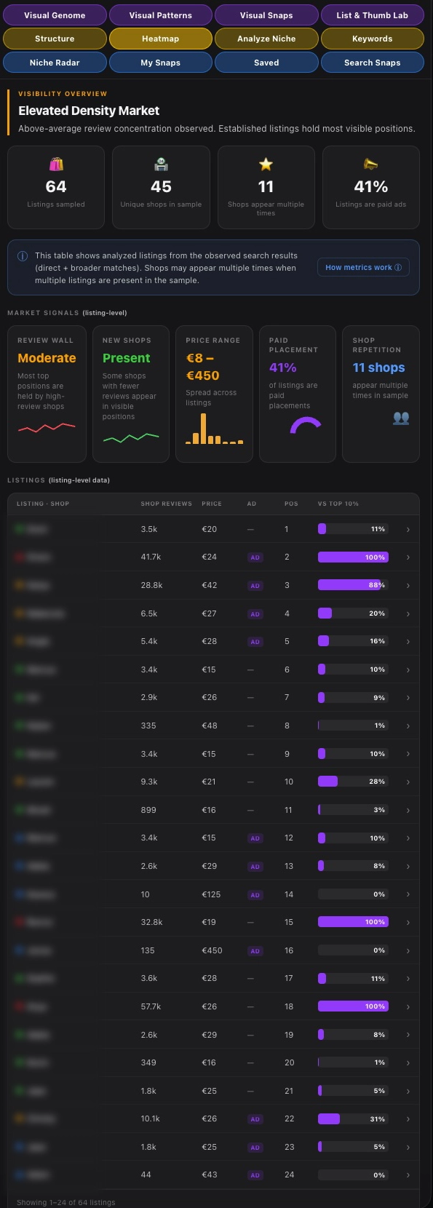Open the Visual Genome tab

pos(55,15)
